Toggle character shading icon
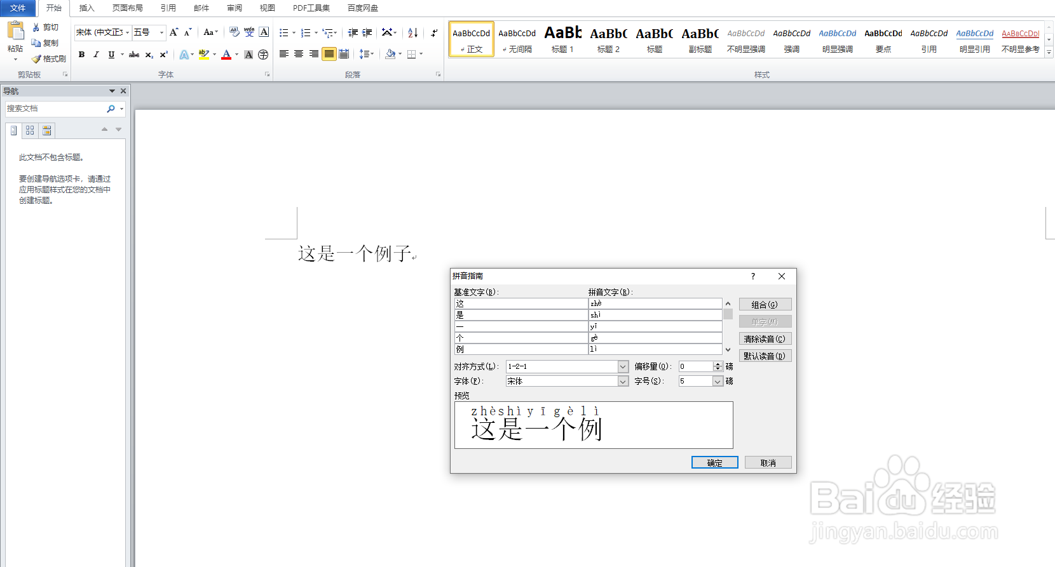The height and width of the screenshot is (567, 1055). click(x=248, y=55)
